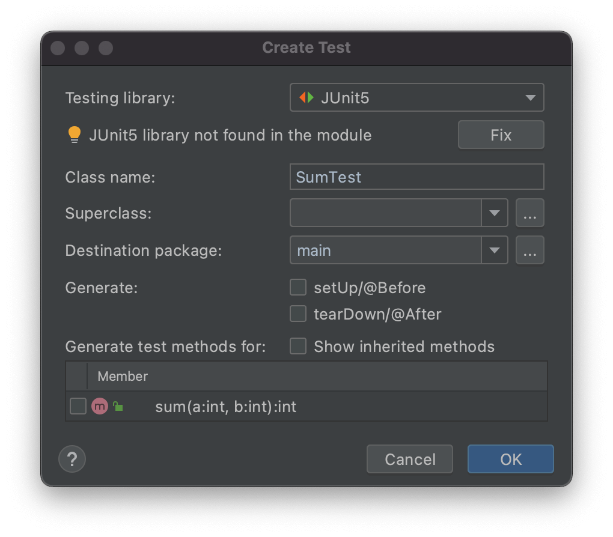Cancel the Create Test dialog
613x537 pixels.
pyautogui.click(x=409, y=459)
